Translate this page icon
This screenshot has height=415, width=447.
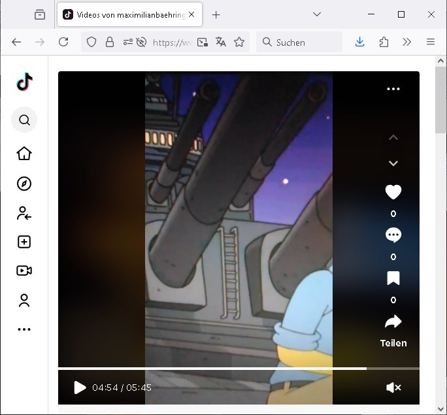pyautogui.click(x=221, y=42)
